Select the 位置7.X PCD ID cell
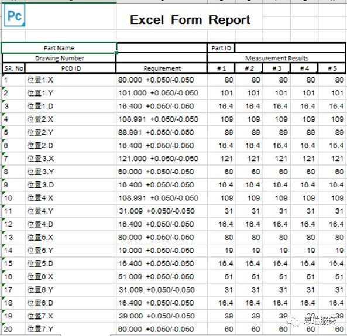 [71, 316]
